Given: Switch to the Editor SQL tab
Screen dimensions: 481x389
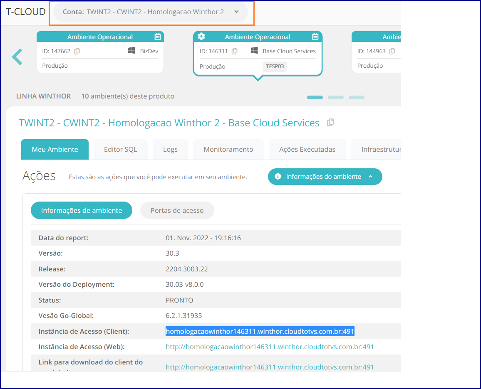Looking at the screenshot, I should (120, 149).
